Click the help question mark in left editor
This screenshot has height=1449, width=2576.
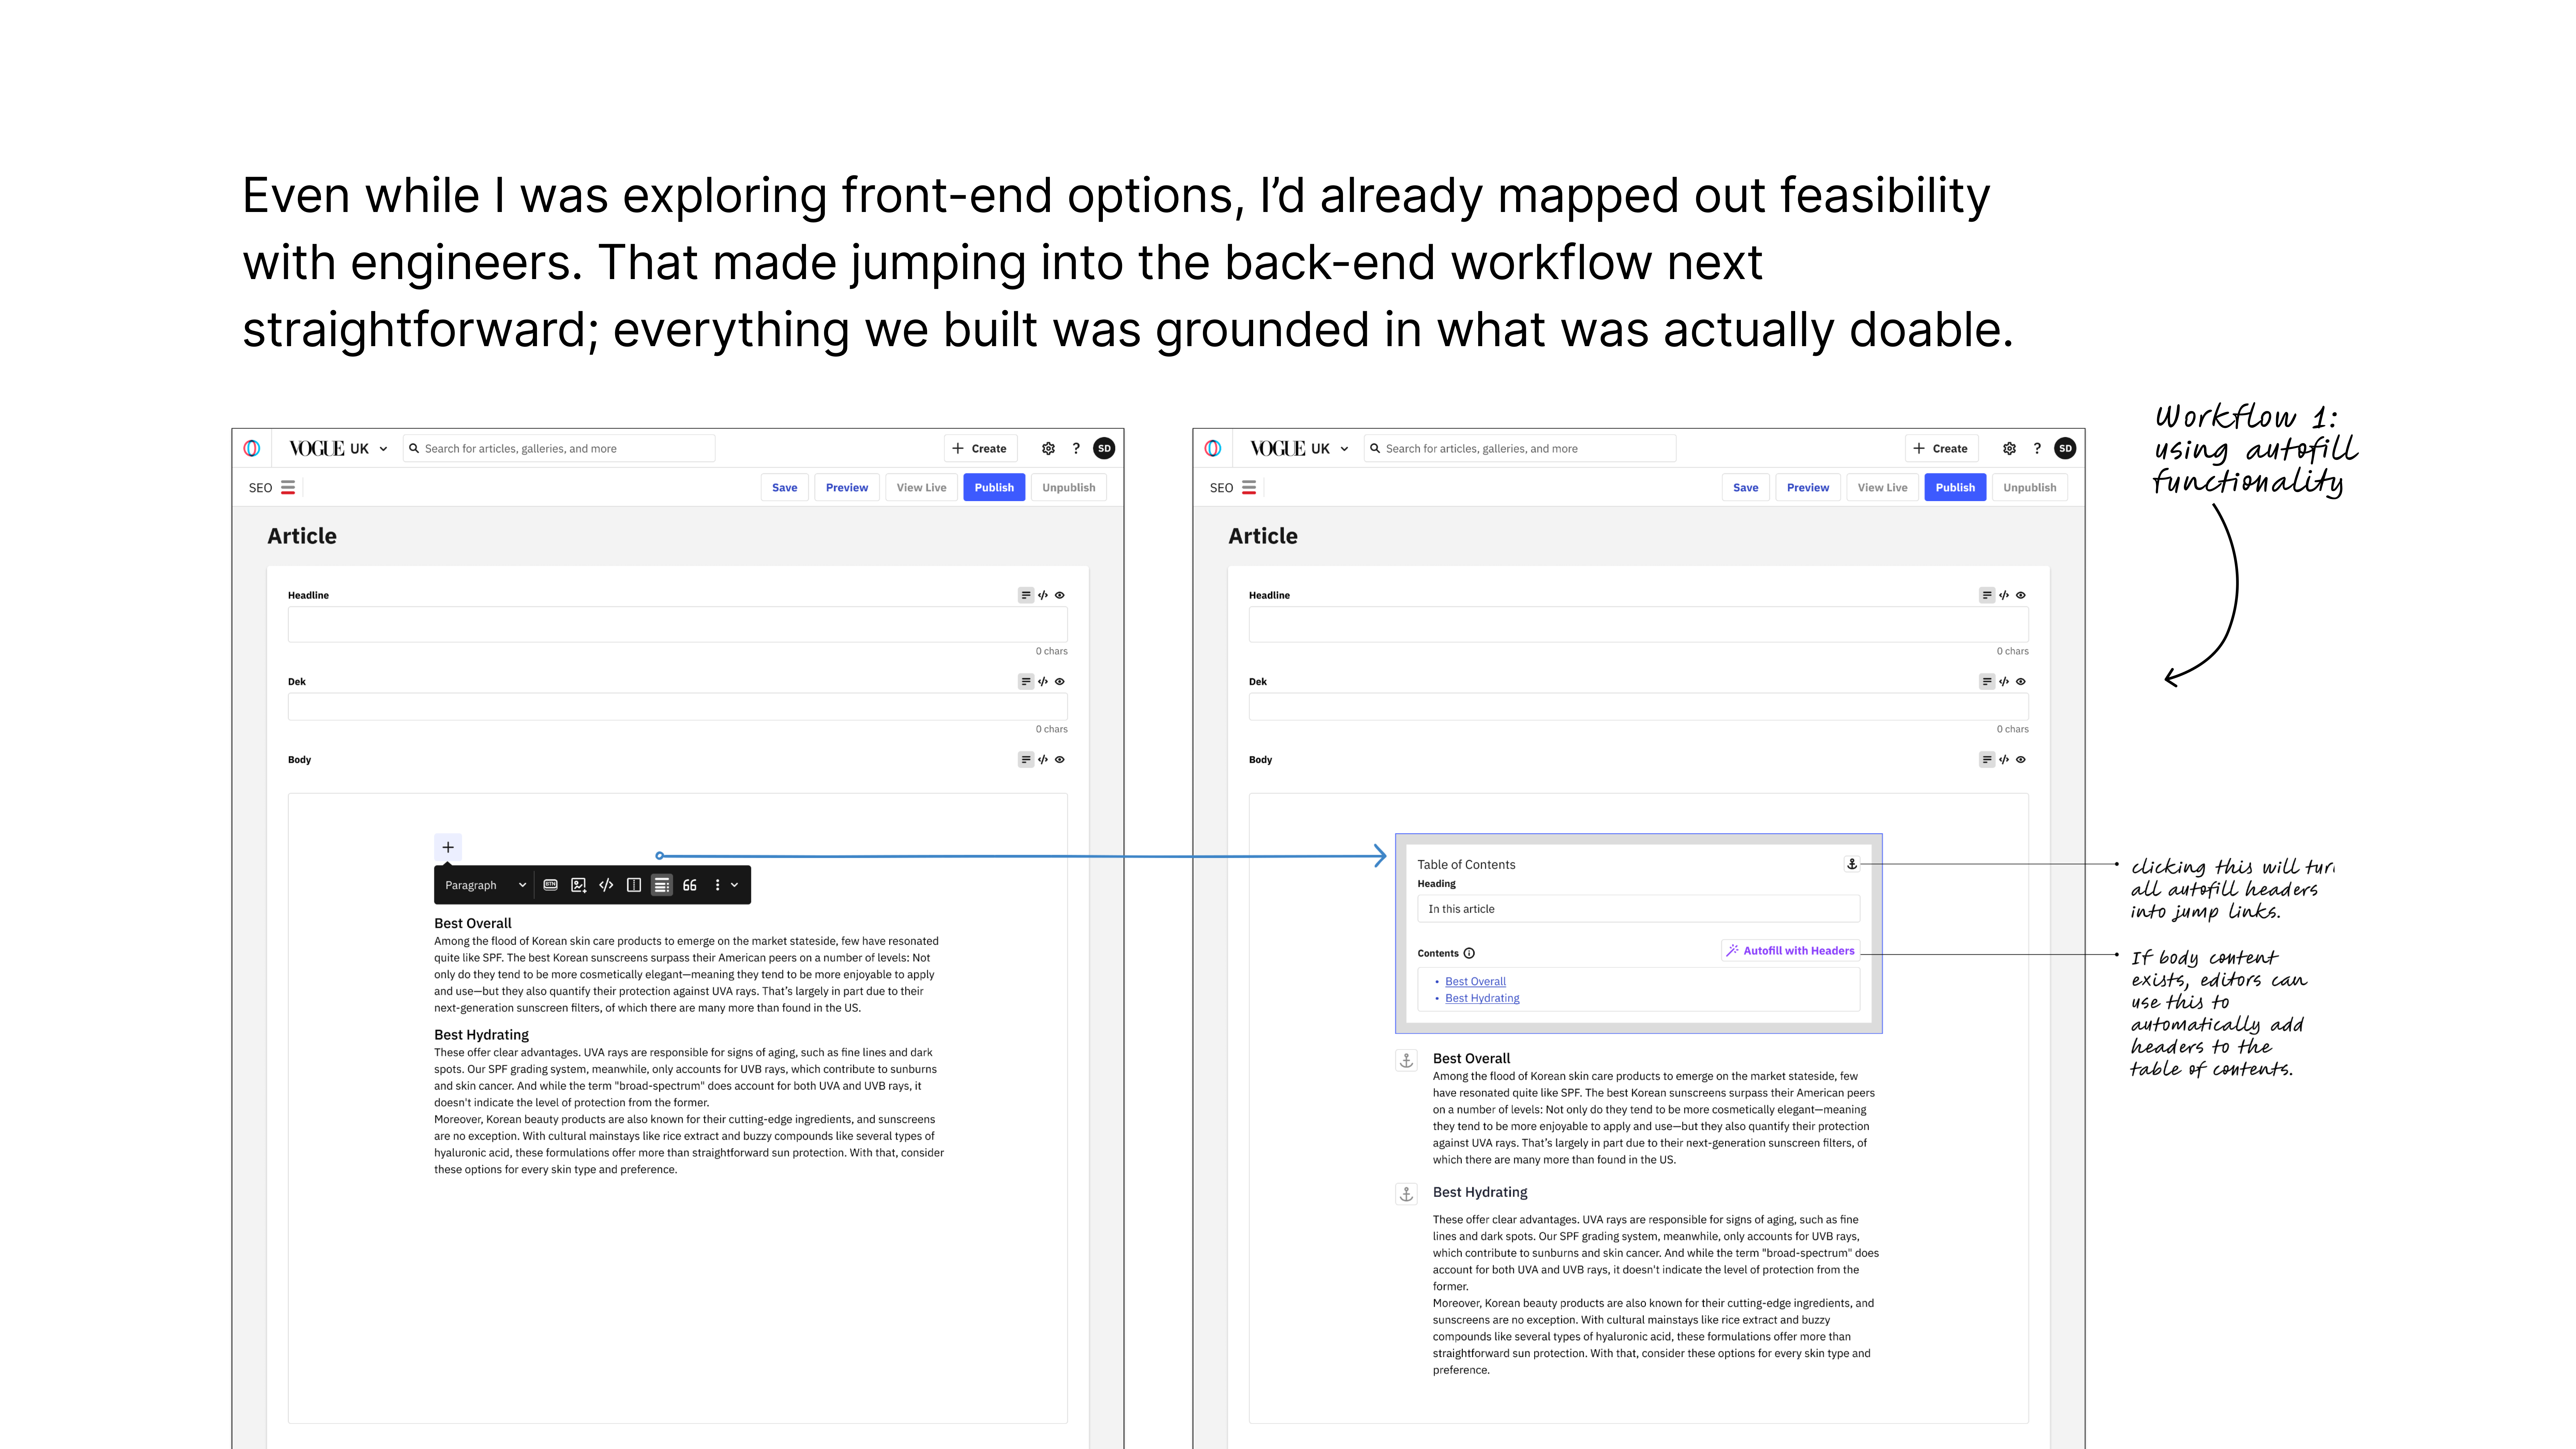coord(1076,449)
